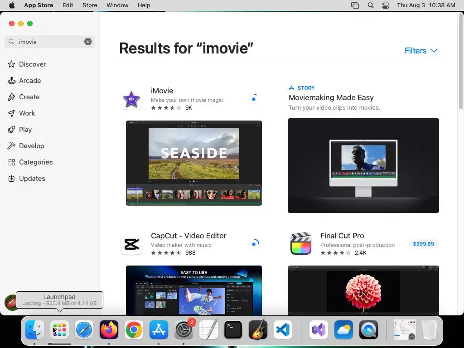Open the Final Cut Pro icon

(301, 244)
